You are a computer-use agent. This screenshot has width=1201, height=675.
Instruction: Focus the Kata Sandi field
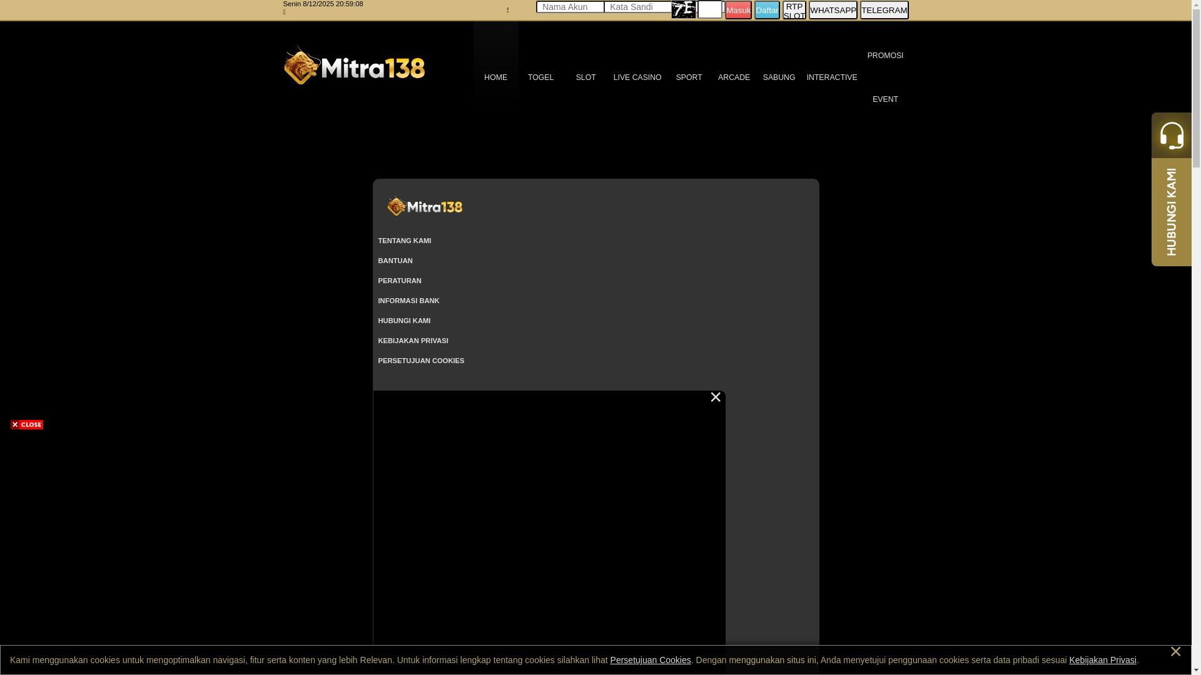[637, 7]
